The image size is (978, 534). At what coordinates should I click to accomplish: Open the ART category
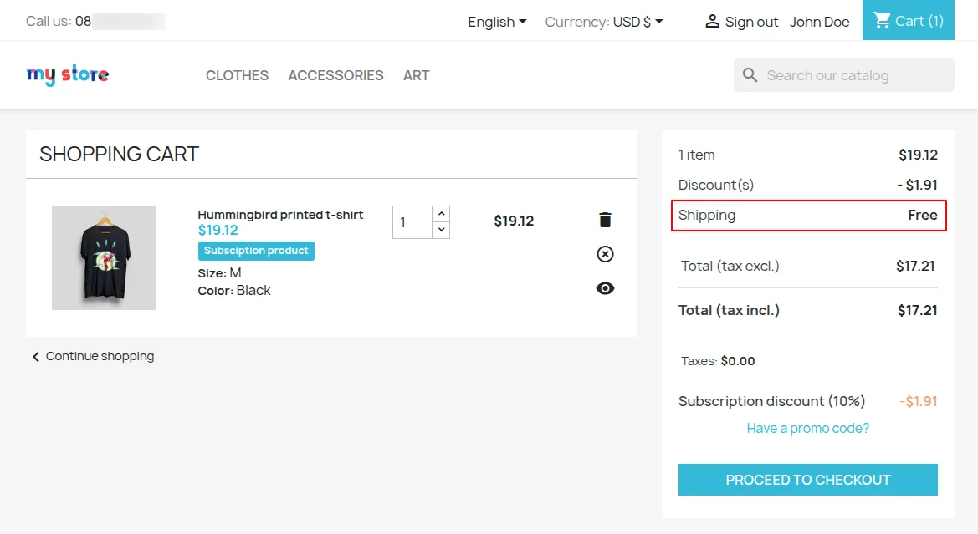(x=416, y=75)
